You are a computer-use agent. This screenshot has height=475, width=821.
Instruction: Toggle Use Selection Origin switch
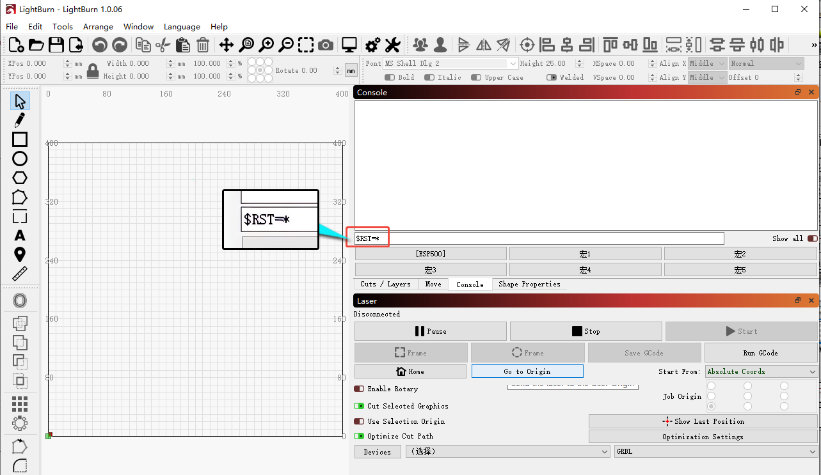tap(359, 421)
